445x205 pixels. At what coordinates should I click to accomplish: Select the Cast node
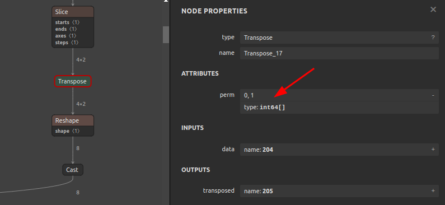click(73, 170)
